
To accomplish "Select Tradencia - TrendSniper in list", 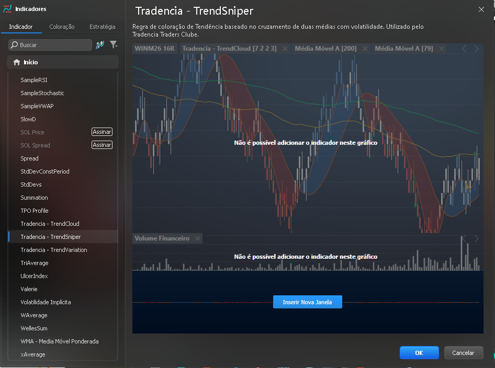I will (63, 237).
